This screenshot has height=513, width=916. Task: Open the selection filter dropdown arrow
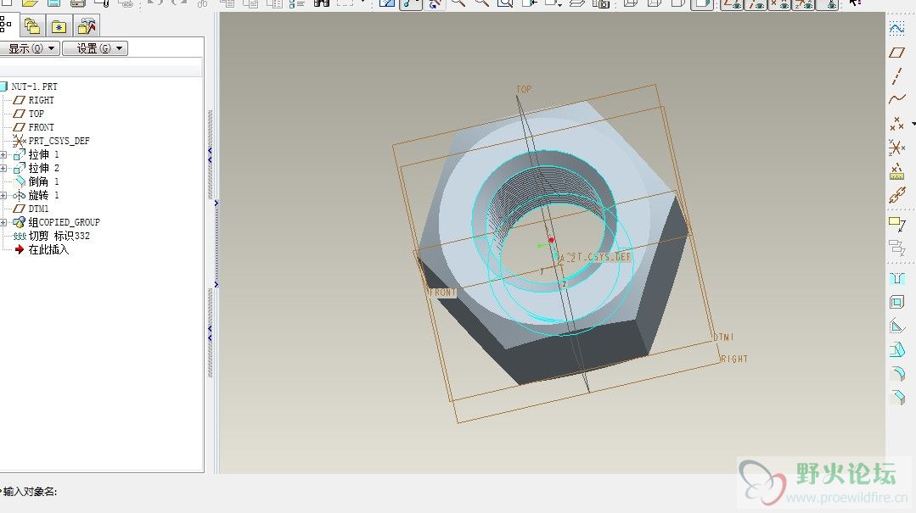(x=363, y=3)
